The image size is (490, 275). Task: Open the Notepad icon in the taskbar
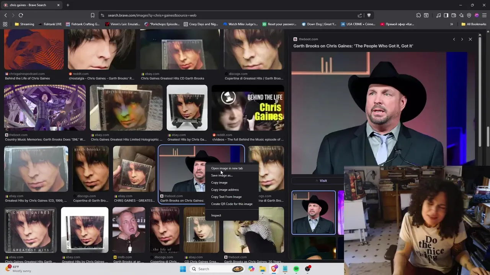point(285,269)
